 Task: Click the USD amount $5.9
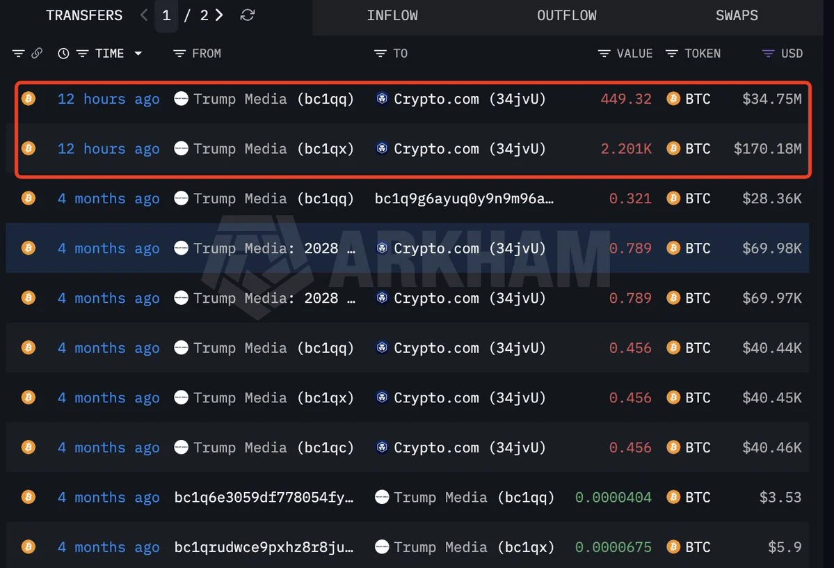pyautogui.click(x=785, y=547)
